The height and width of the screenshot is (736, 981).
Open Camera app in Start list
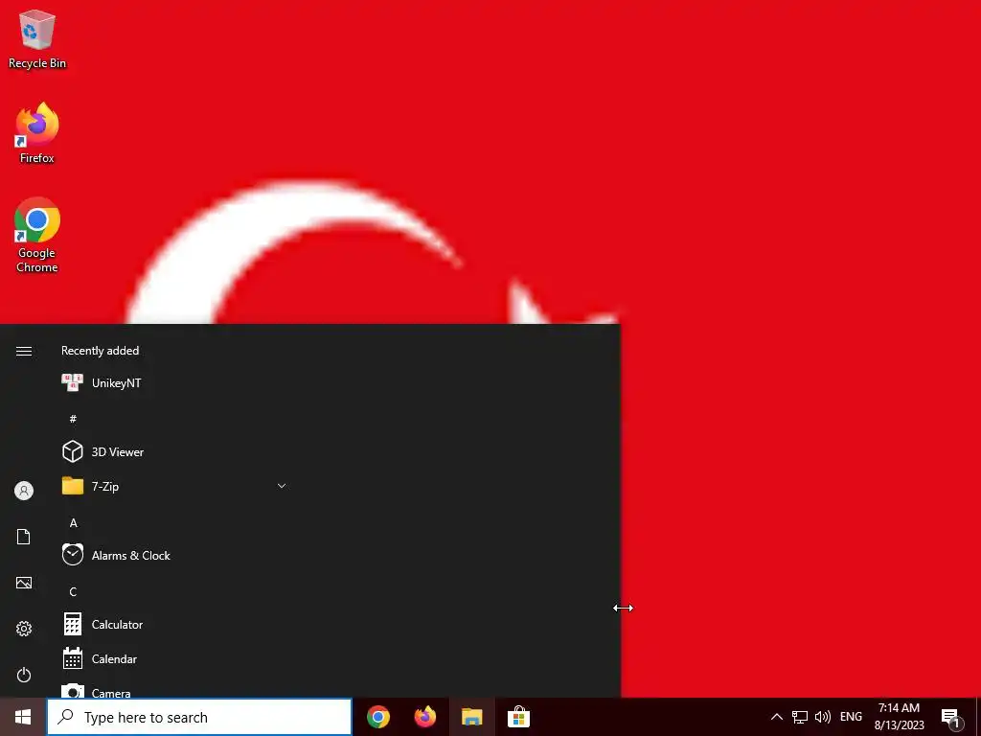[x=175, y=688]
